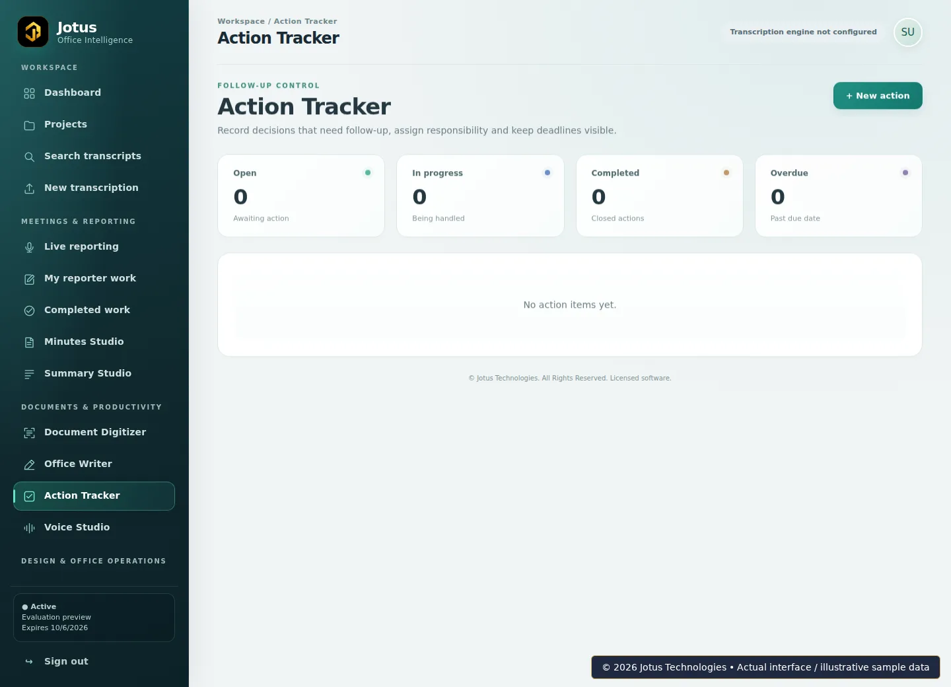The image size is (951, 687).
Task: Click the 'Closed actions' caption
Action: click(x=617, y=219)
